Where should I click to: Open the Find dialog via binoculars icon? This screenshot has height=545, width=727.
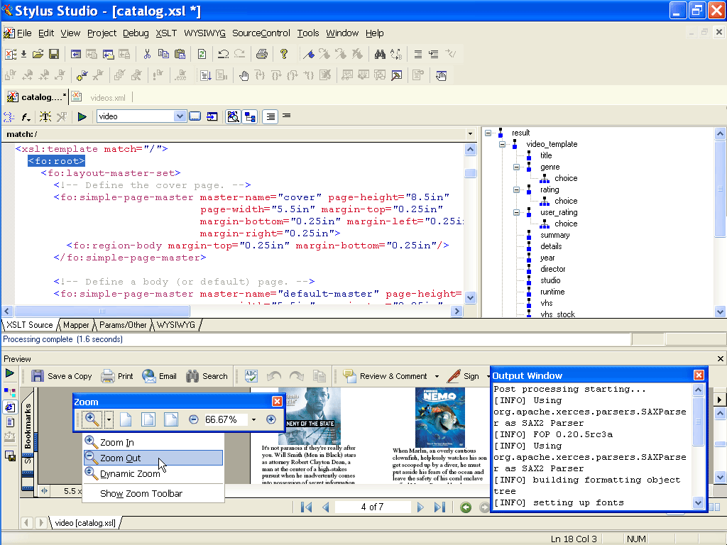381,54
